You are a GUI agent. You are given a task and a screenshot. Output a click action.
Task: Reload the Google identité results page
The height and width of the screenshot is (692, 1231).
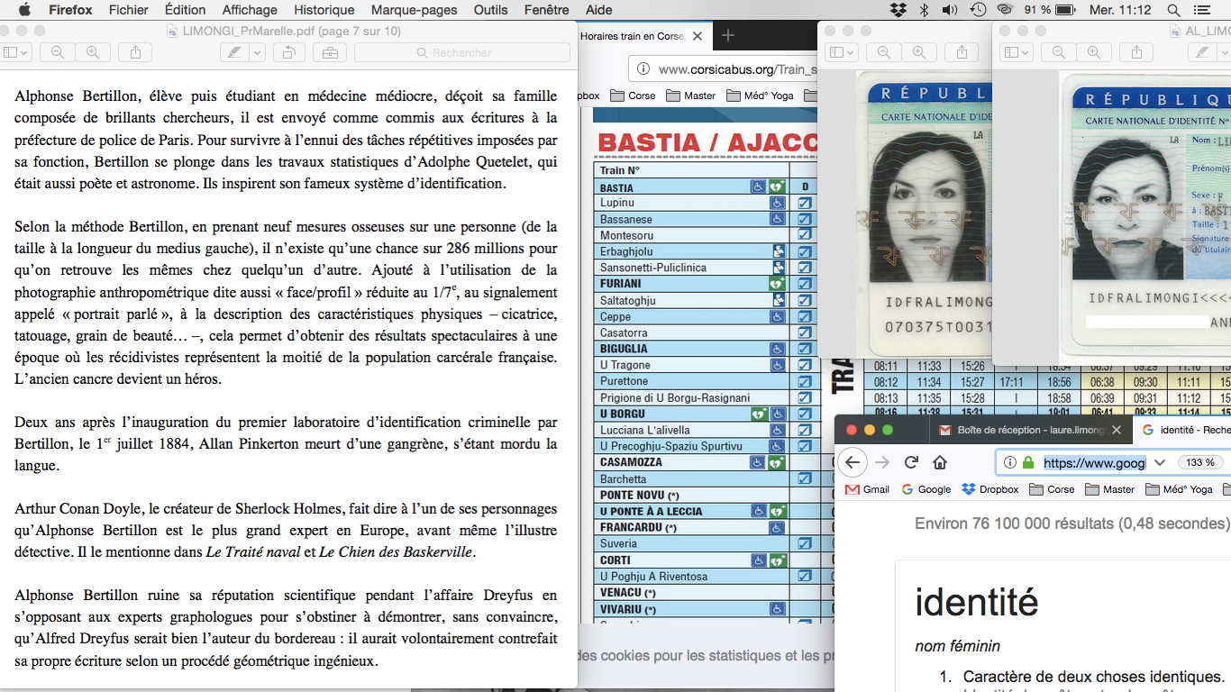911,462
